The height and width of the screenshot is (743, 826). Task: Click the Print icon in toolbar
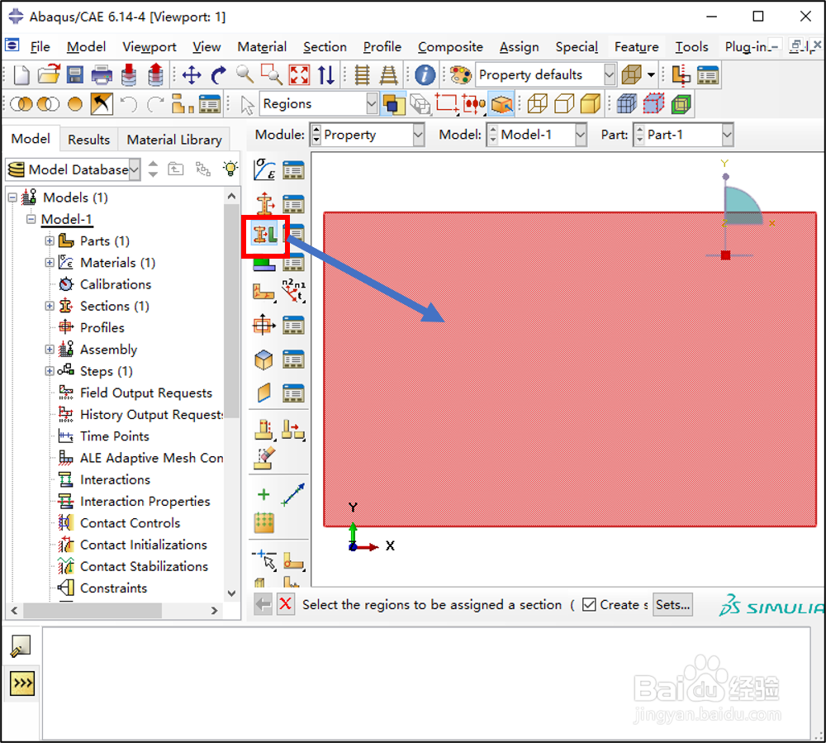(102, 75)
